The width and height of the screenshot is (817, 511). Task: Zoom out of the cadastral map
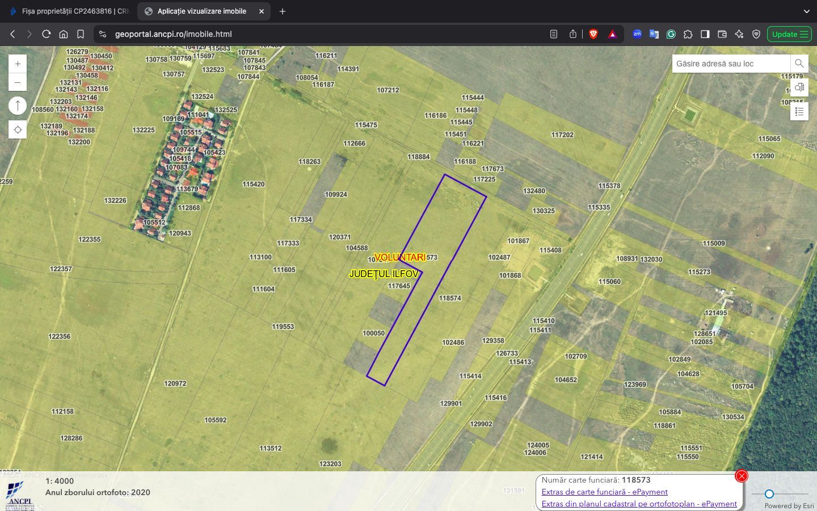tap(18, 82)
